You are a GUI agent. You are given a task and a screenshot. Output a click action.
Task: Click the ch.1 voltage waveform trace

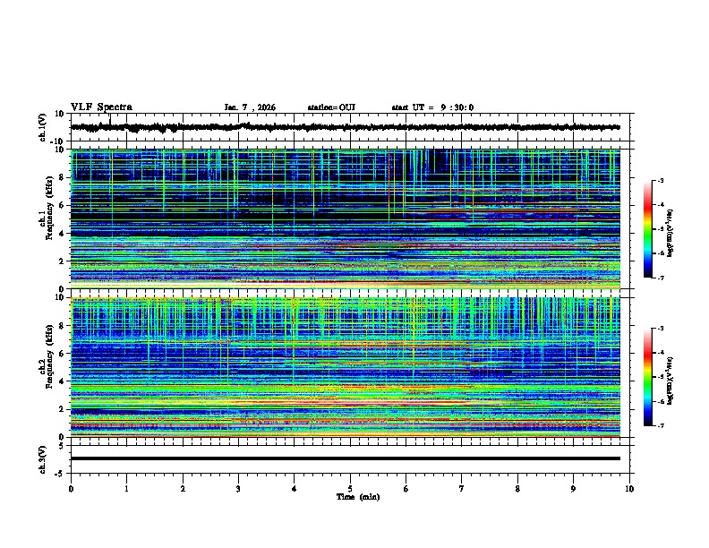click(x=346, y=127)
